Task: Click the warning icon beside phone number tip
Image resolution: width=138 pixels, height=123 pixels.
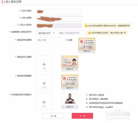Action: pos(86,26)
